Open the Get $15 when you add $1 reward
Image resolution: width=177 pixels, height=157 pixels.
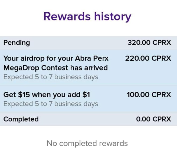point(89,99)
